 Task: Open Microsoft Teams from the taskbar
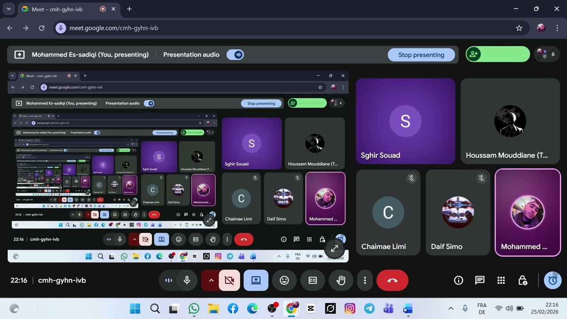[388, 308]
